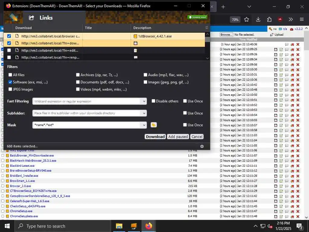The height and width of the screenshot is (232, 309).
Task: Click links list scroll-up arrow
Action: click(207, 34)
